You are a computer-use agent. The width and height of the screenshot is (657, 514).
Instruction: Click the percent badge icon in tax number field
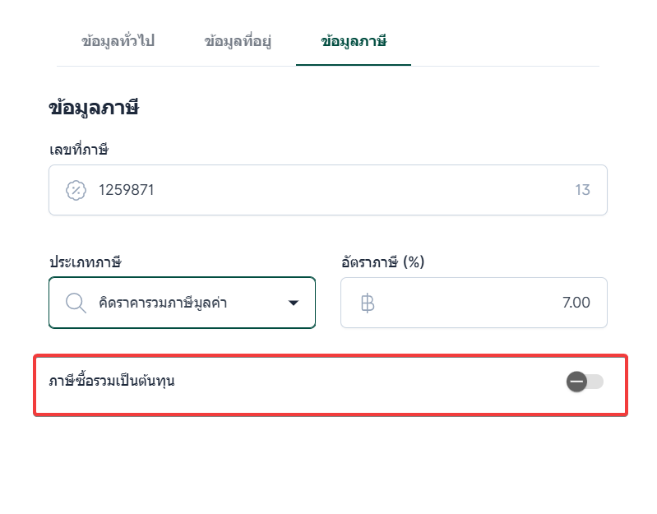[x=76, y=191]
